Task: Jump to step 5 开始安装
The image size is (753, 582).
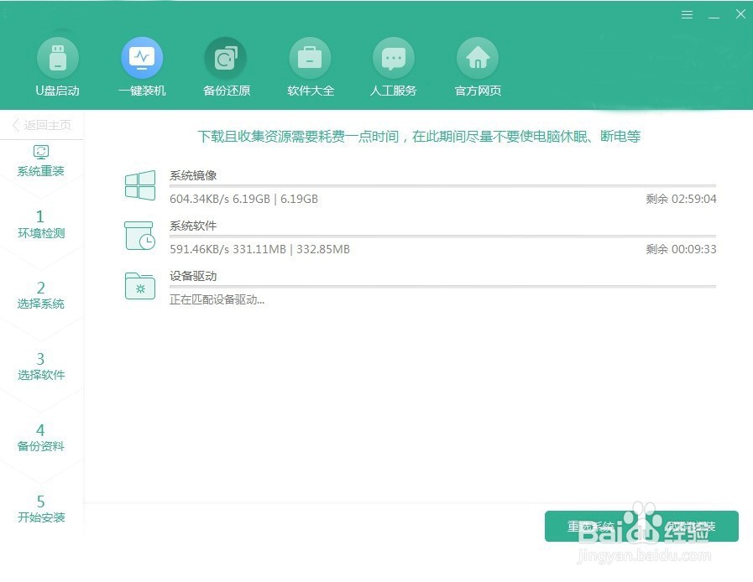Action: (41, 509)
